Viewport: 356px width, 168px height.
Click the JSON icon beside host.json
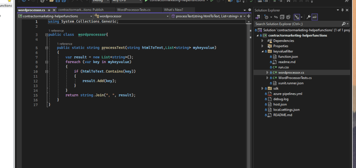(x=270, y=104)
